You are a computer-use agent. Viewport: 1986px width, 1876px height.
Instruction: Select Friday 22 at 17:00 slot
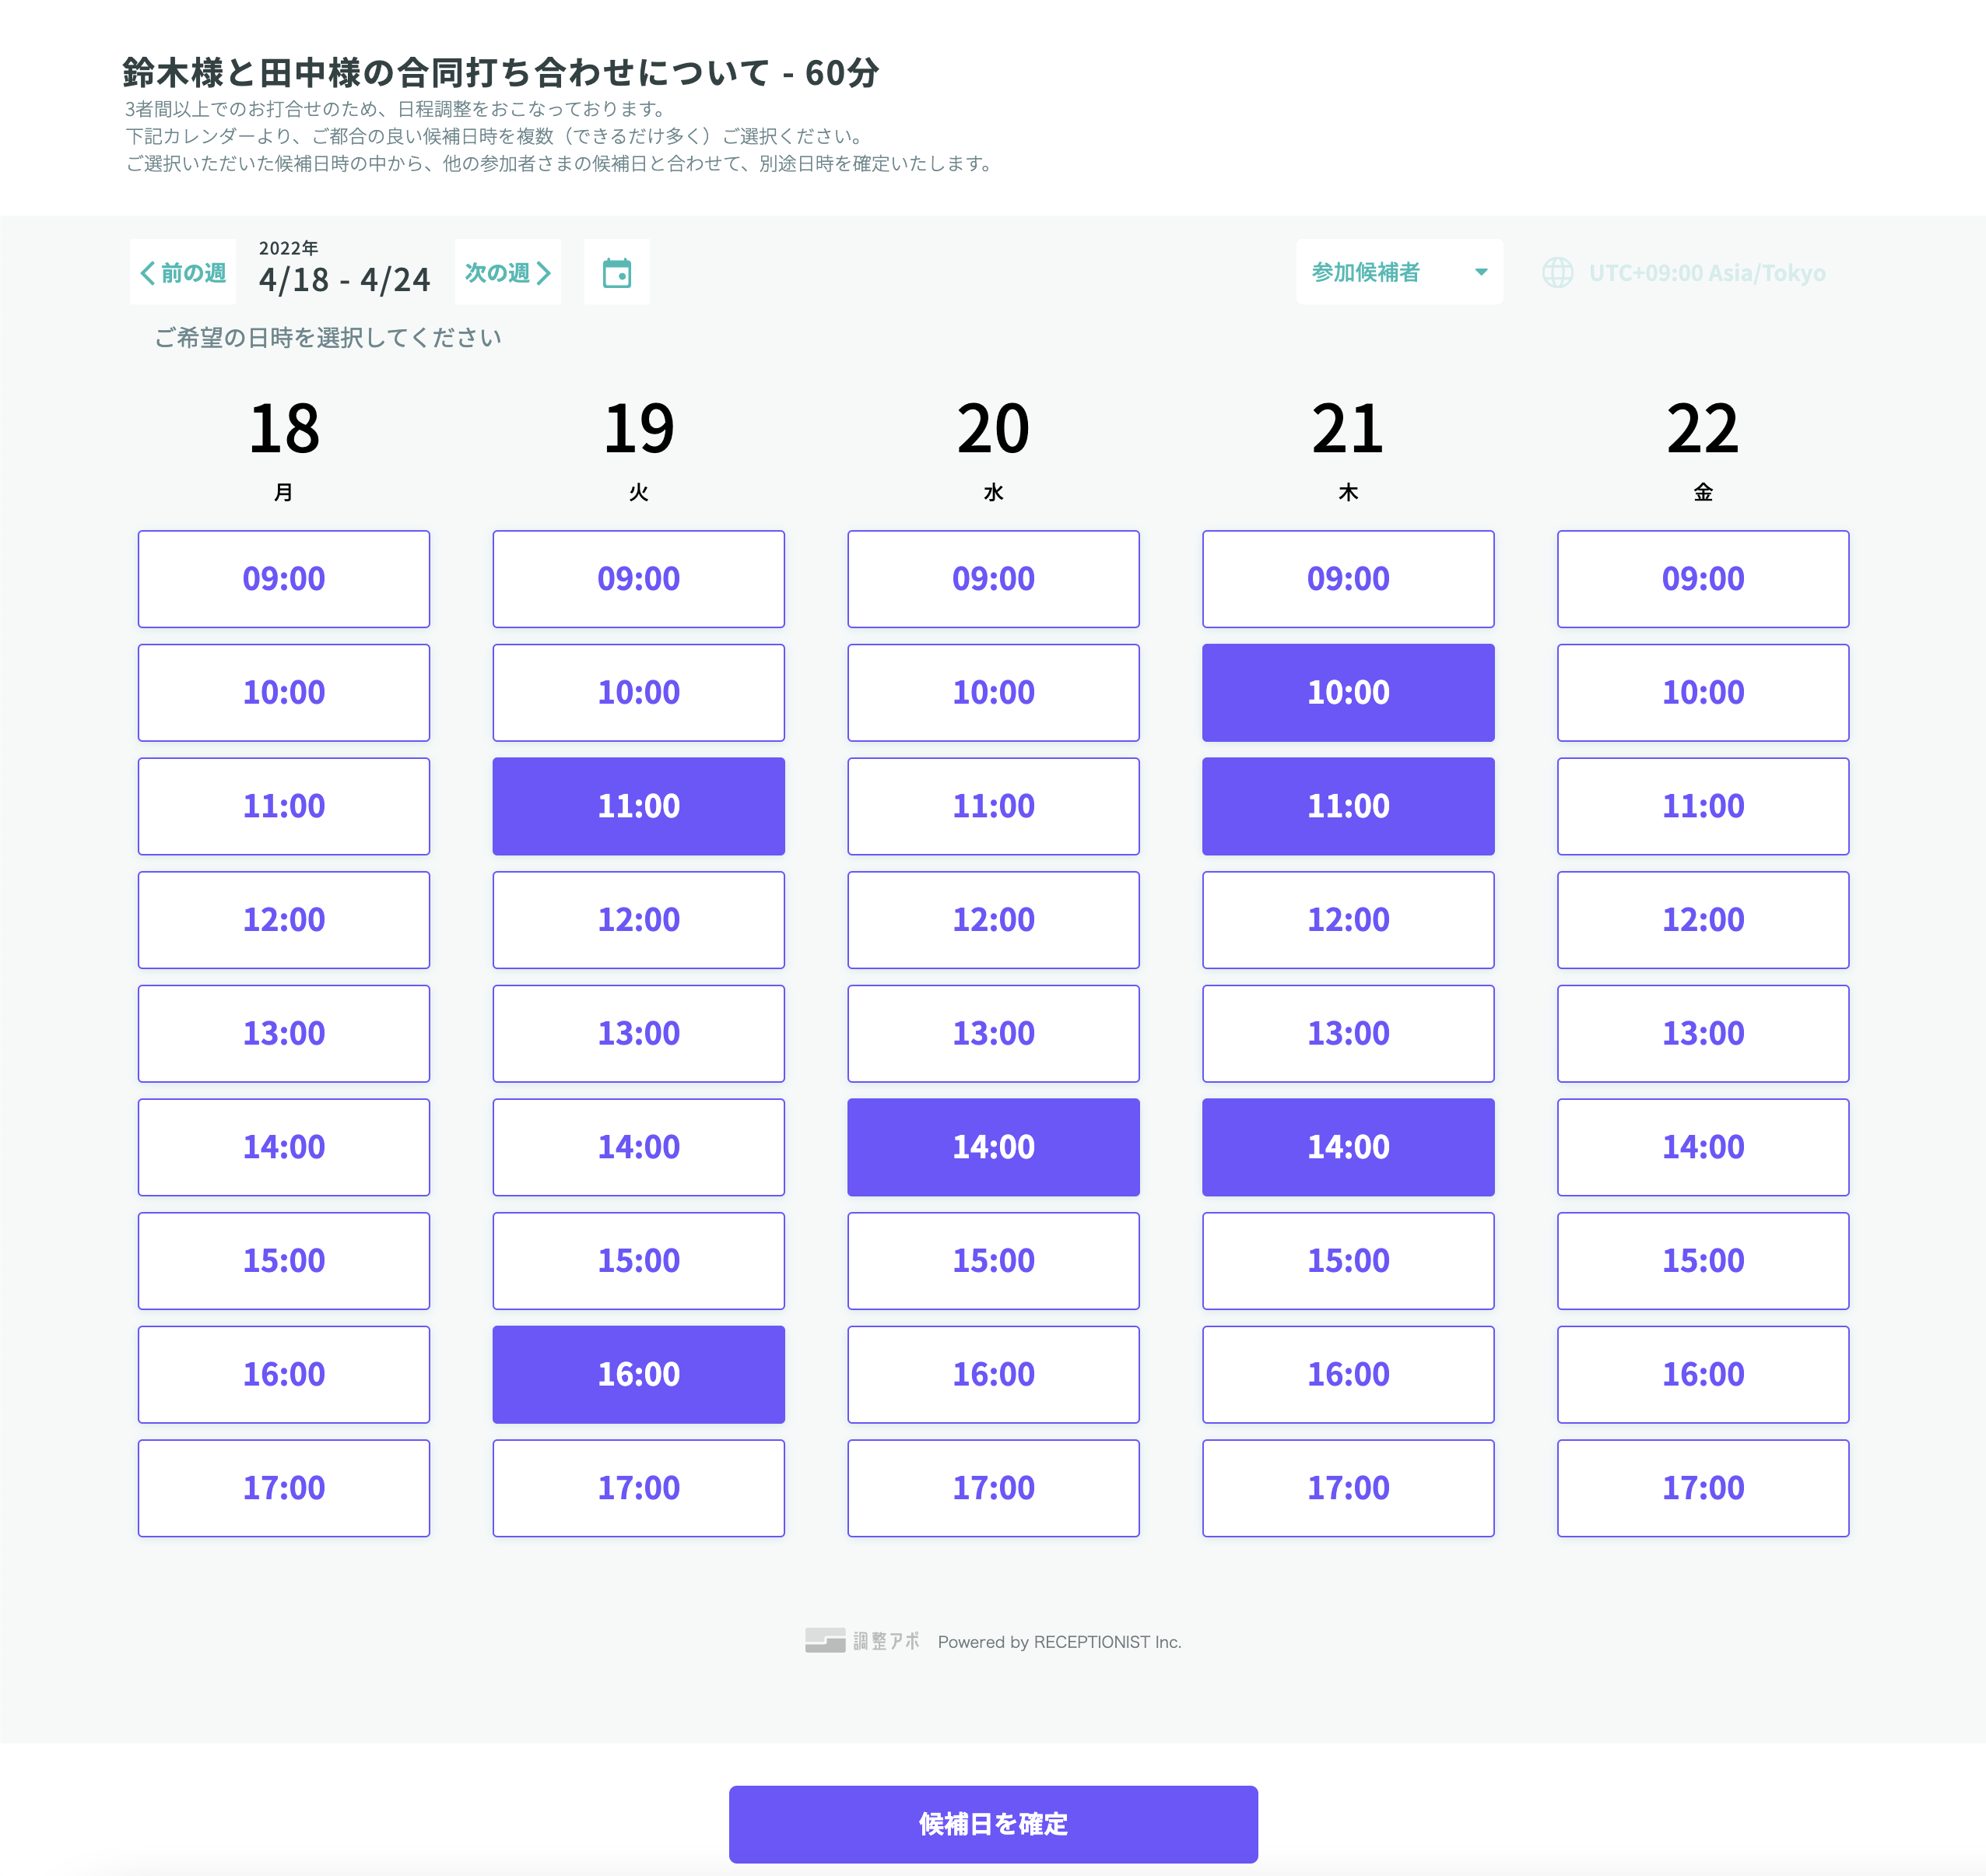[1702, 1488]
